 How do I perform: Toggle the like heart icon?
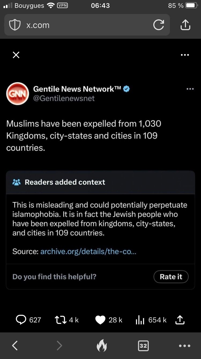point(100,320)
